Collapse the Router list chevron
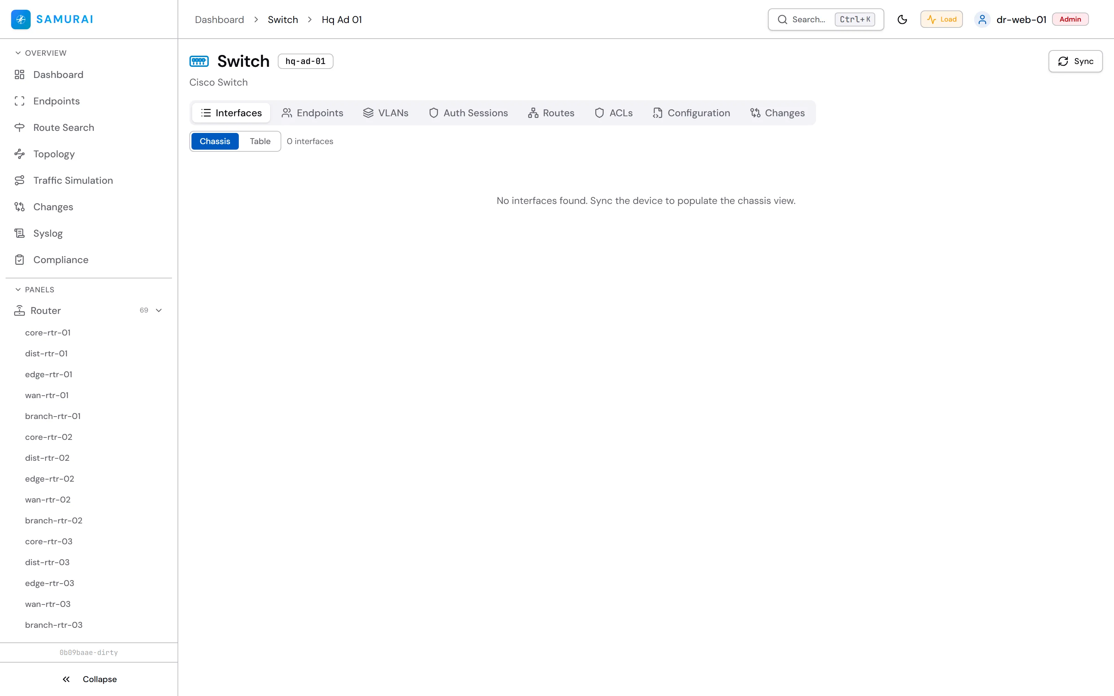 tap(159, 310)
